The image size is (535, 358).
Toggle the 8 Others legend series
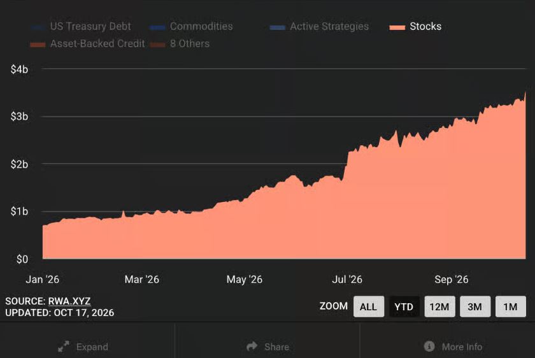180,44
